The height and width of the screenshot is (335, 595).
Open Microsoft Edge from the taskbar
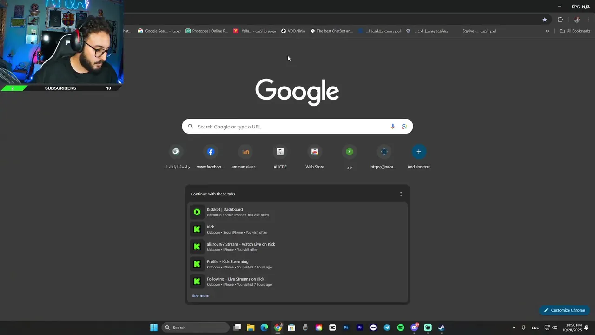coord(264,328)
